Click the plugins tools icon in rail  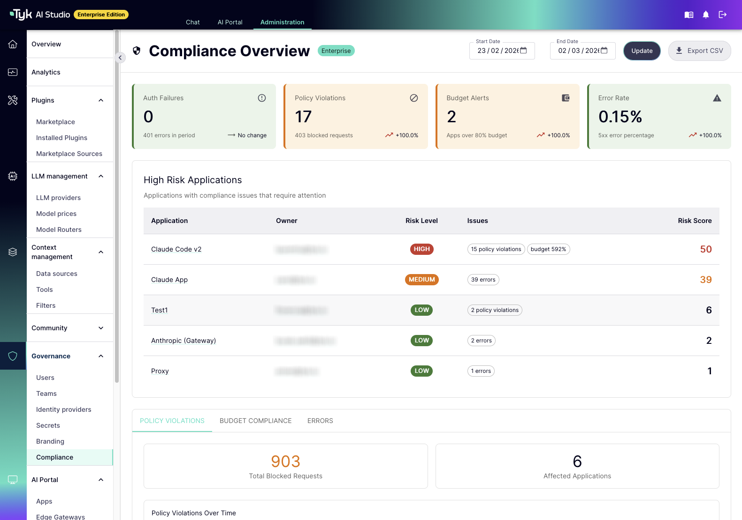(13, 100)
